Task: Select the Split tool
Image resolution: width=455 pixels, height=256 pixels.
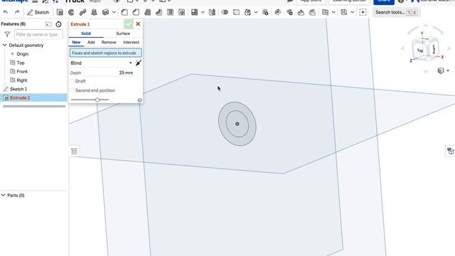Action: point(236,12)
